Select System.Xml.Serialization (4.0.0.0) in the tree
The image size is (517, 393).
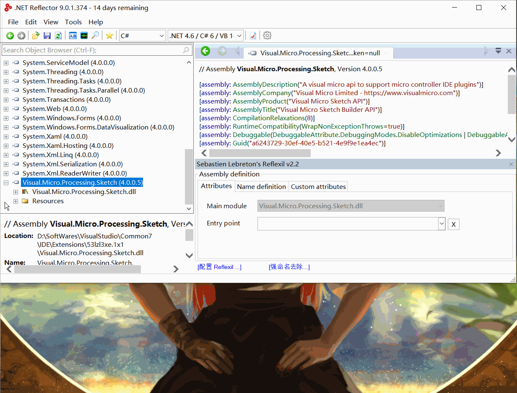pos(73,164)
